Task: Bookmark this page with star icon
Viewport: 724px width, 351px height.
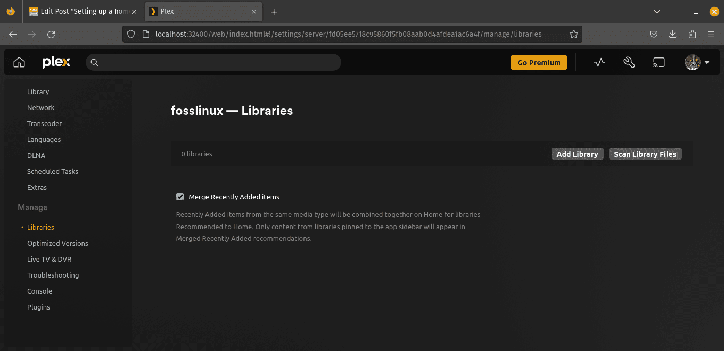Action: 573,34
